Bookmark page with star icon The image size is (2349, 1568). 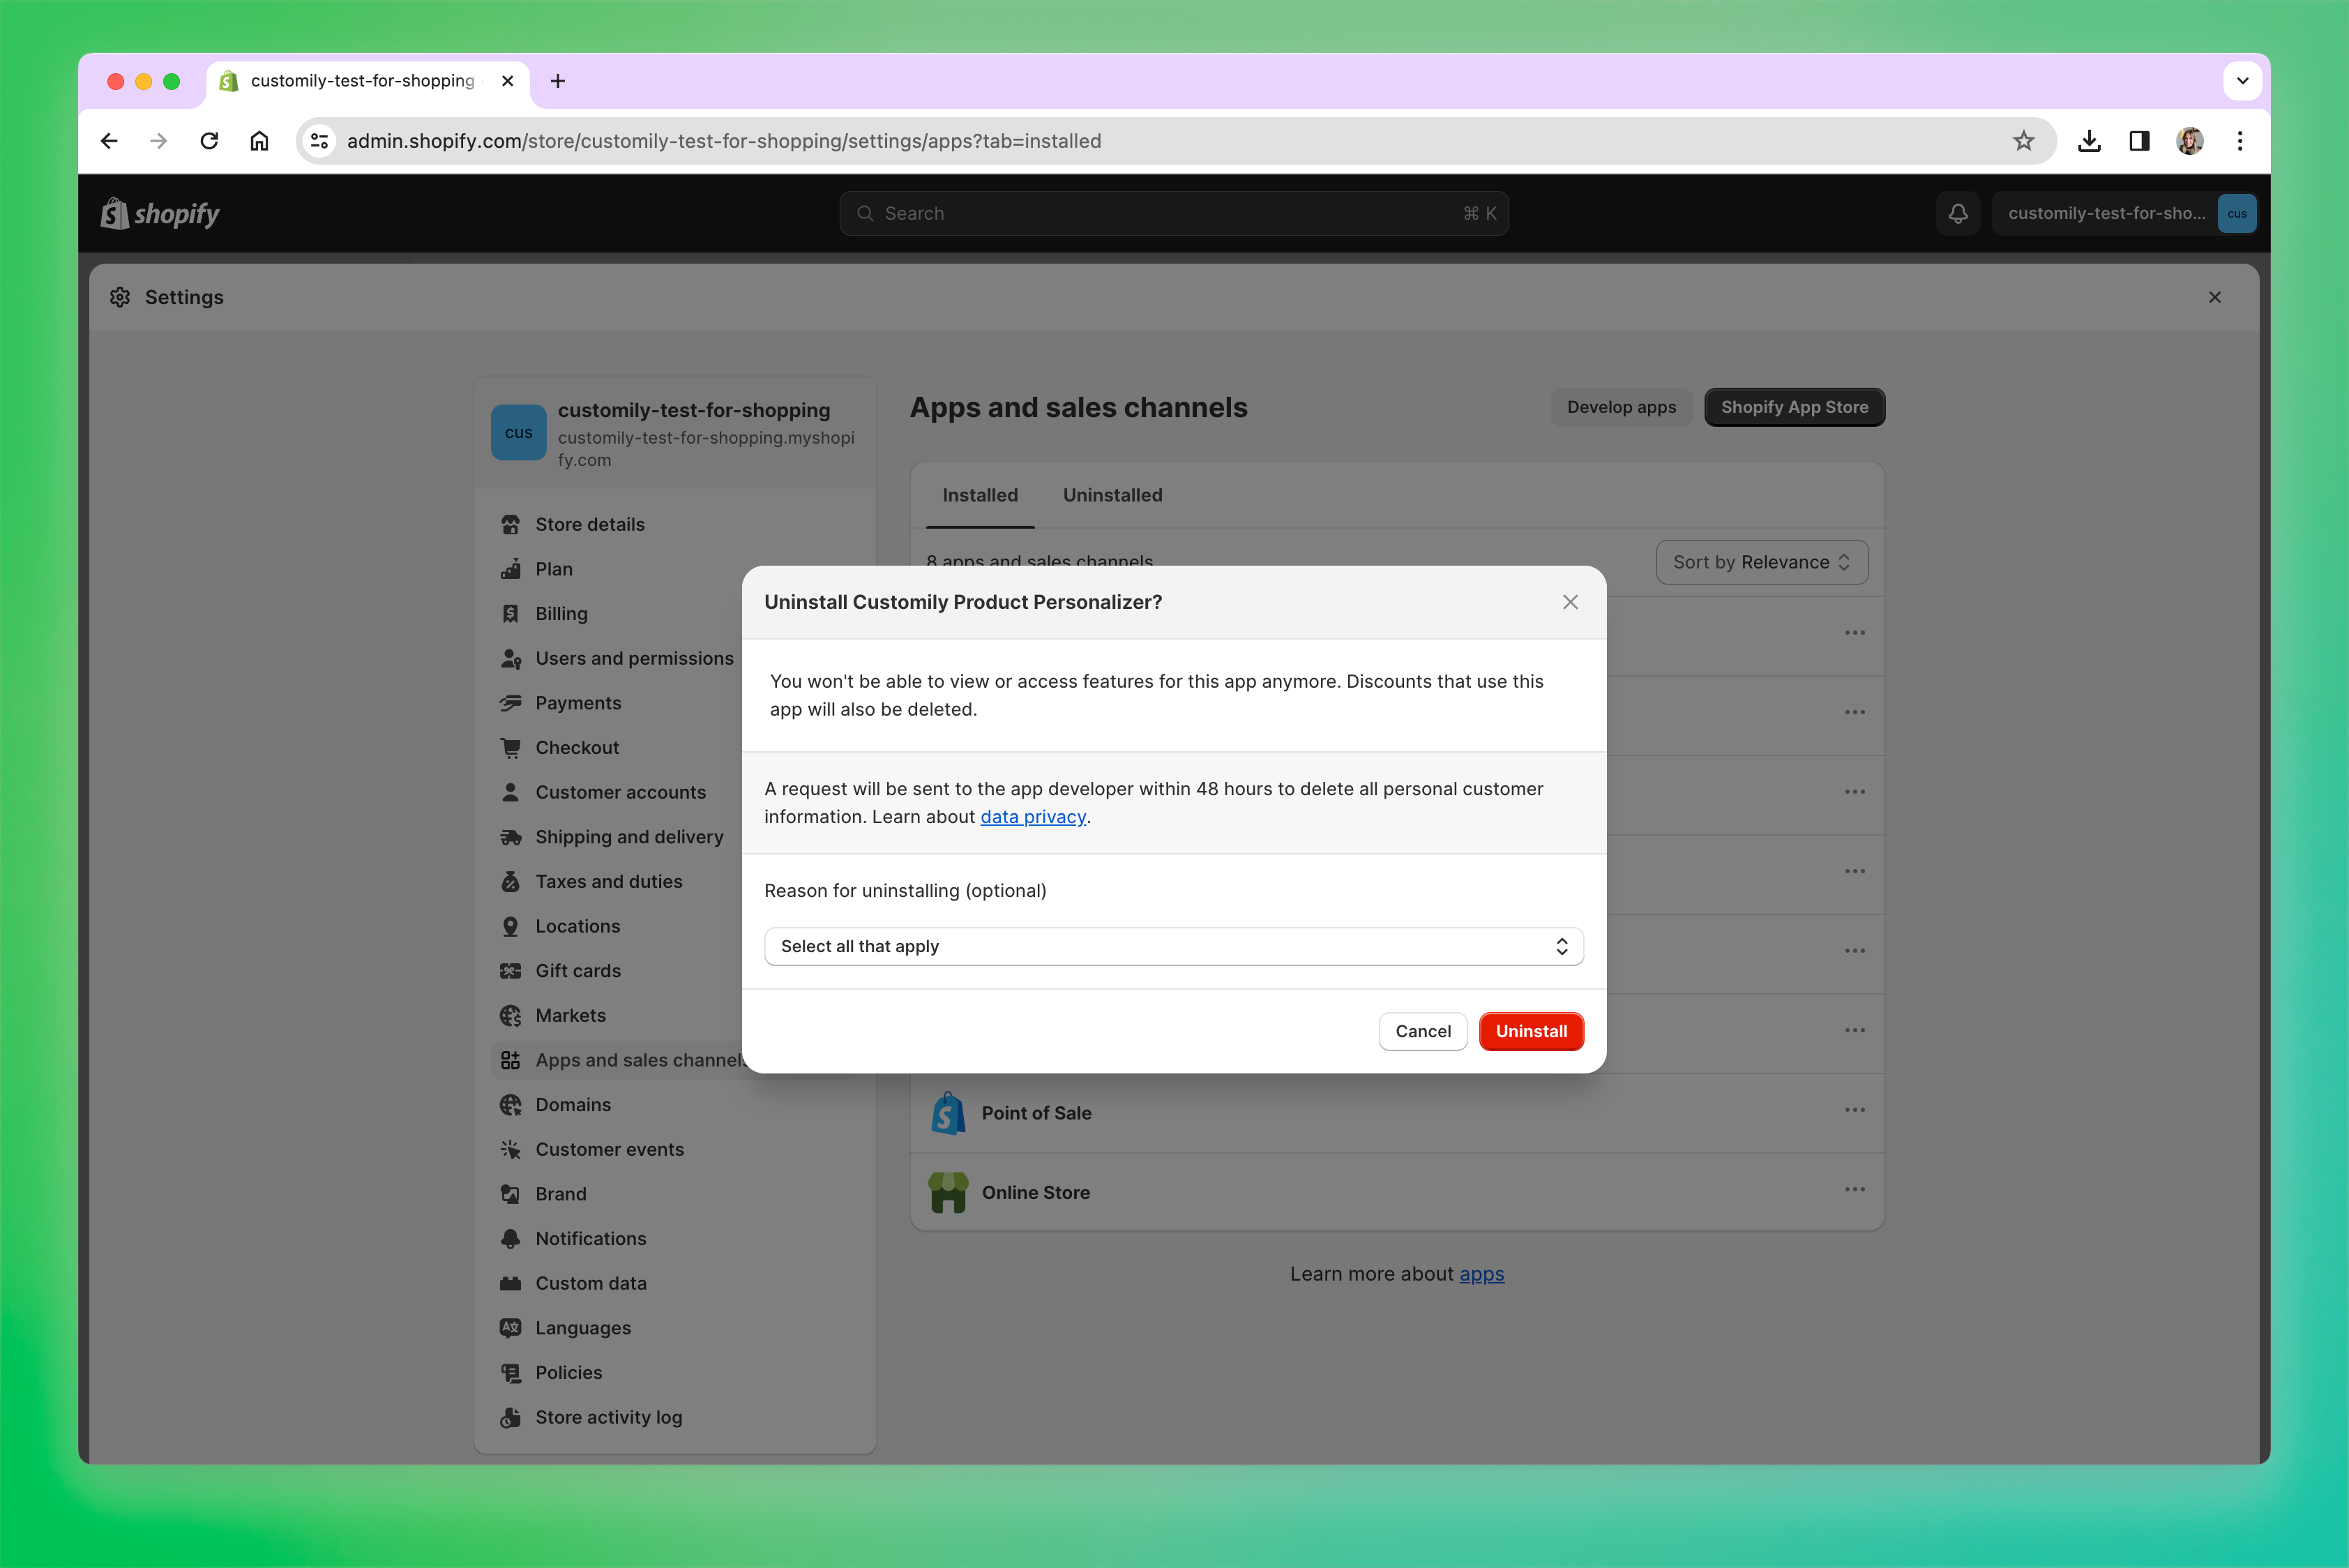tap(2023, 141)
